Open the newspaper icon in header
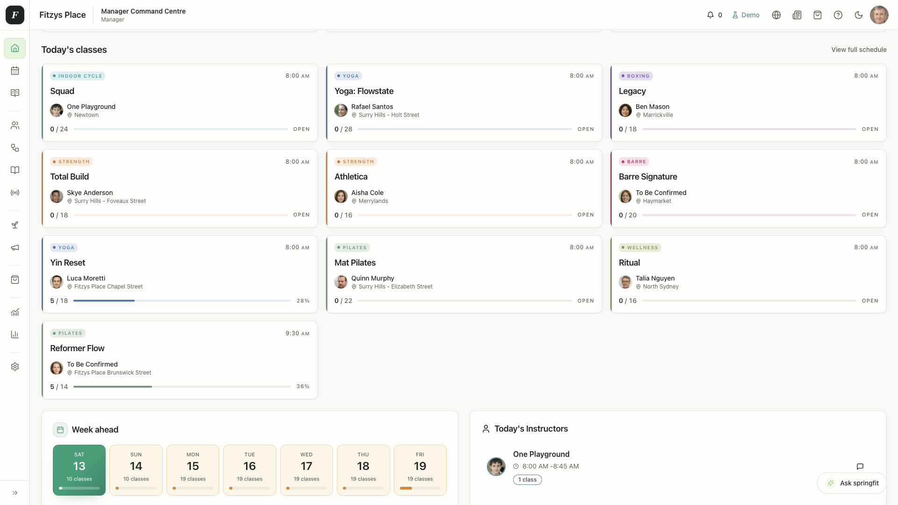This screenshot has height=505, width=898. pyautogui.click(x=797, y=15)
